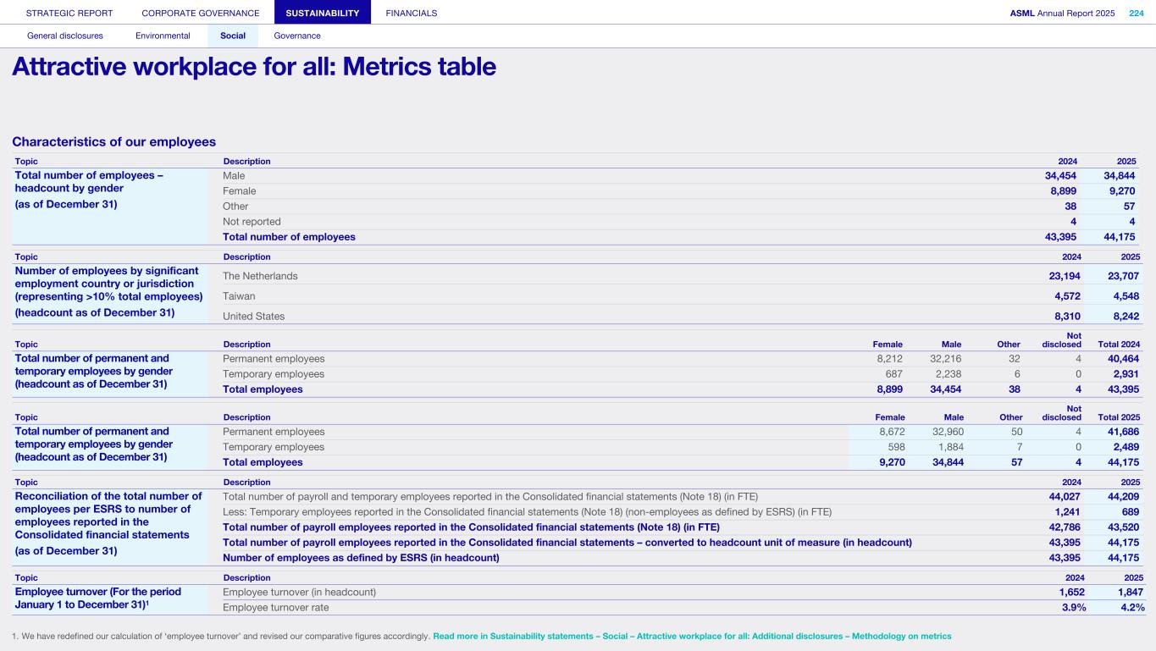Screen dimensions: 1156x651
Task: Switch to the Corporate Governance tab
Action: tap(201, 13)
